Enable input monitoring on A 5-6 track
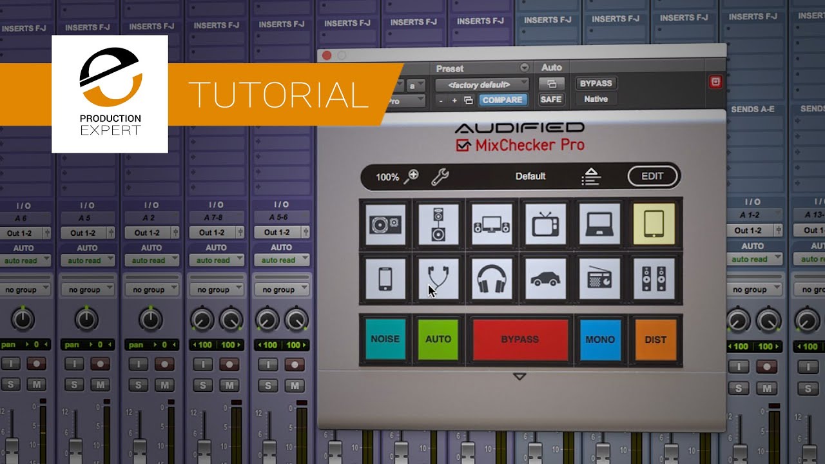825x464 pixels. pyautogui.click(x=268, y=364)
